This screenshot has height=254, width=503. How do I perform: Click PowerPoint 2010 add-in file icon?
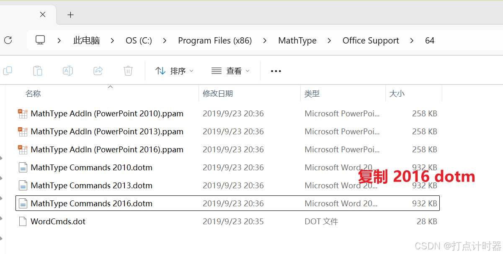click(23, 113)
